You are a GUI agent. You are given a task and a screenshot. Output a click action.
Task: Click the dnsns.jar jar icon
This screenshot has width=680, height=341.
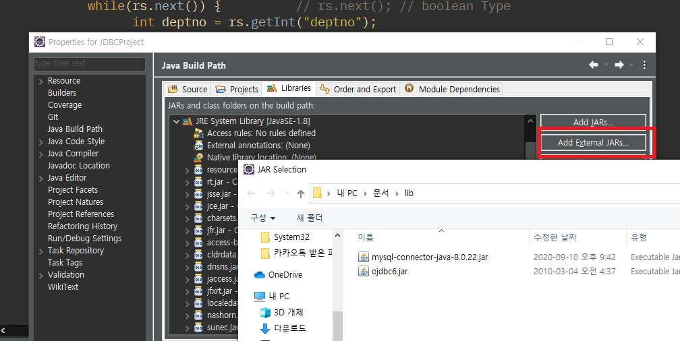(198, 267)
